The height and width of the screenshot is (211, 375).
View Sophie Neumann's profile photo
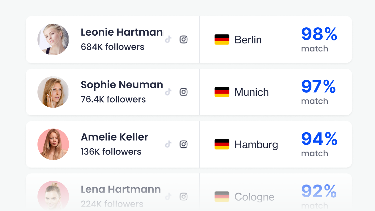coord(53,92)
